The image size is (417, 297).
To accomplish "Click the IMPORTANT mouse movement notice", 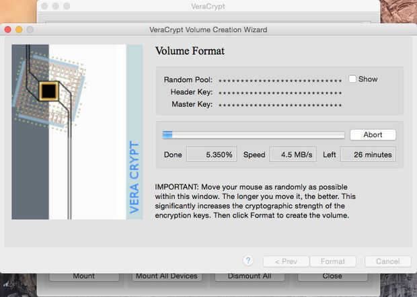I will 255,201.
